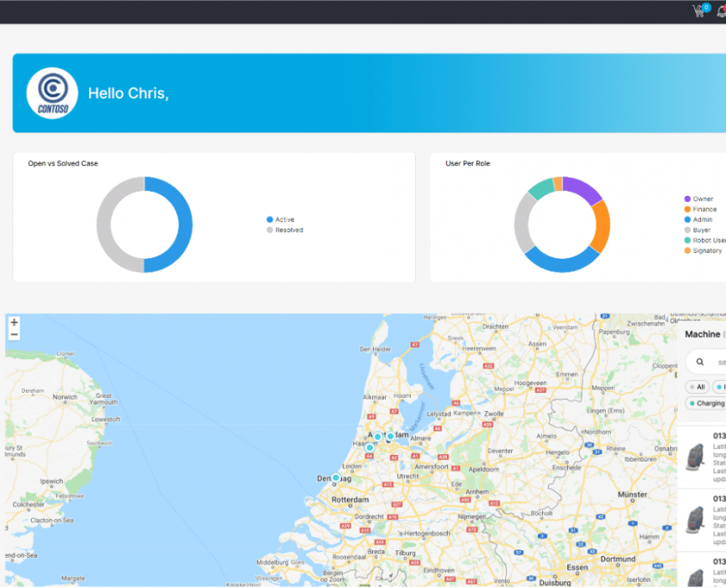The width and height of the screenshot is (726, 588).
Task: Open the notifications bell
Action: 721,11
